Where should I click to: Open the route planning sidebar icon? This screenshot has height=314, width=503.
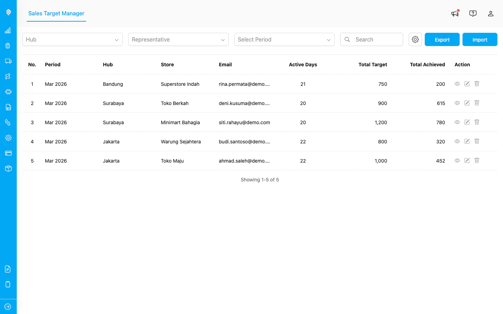click(x=8, y=76)
